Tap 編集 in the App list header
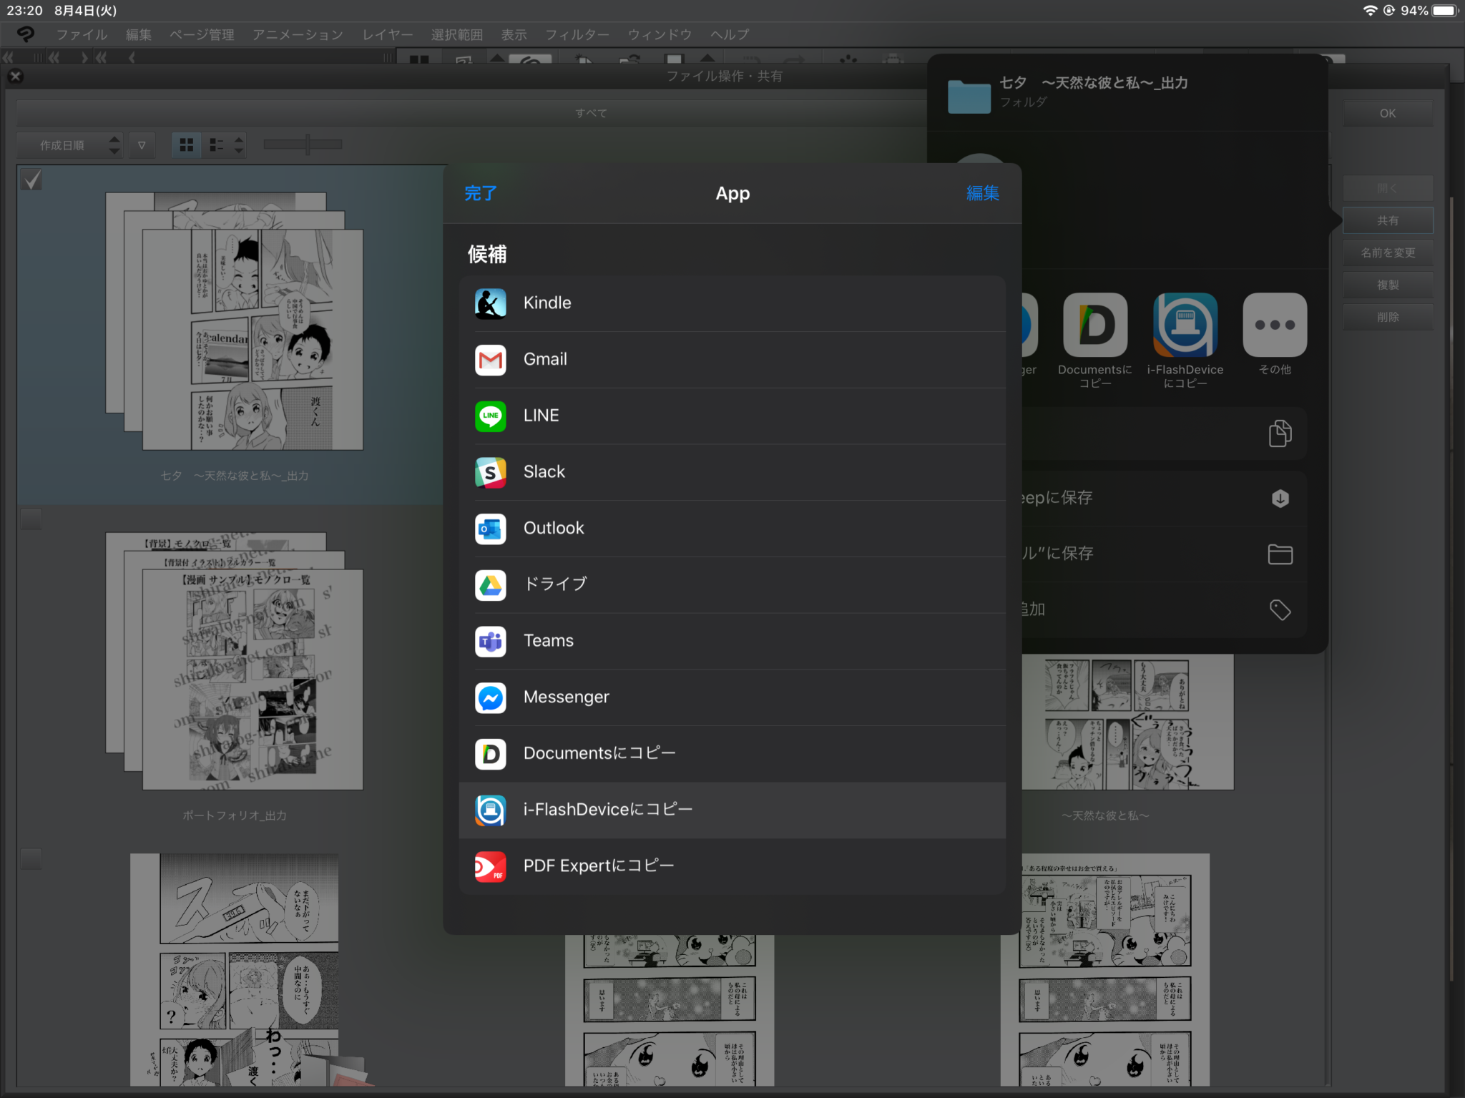 pos(983,193)
